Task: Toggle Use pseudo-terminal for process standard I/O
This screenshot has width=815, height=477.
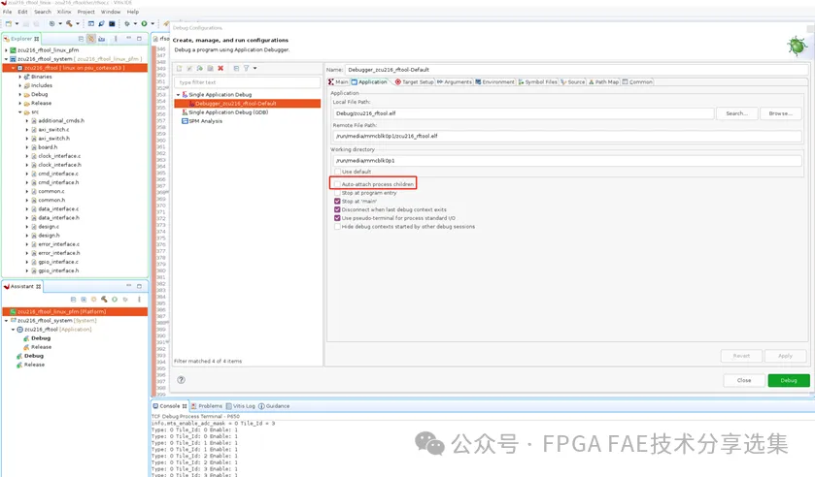Action: 337,218
